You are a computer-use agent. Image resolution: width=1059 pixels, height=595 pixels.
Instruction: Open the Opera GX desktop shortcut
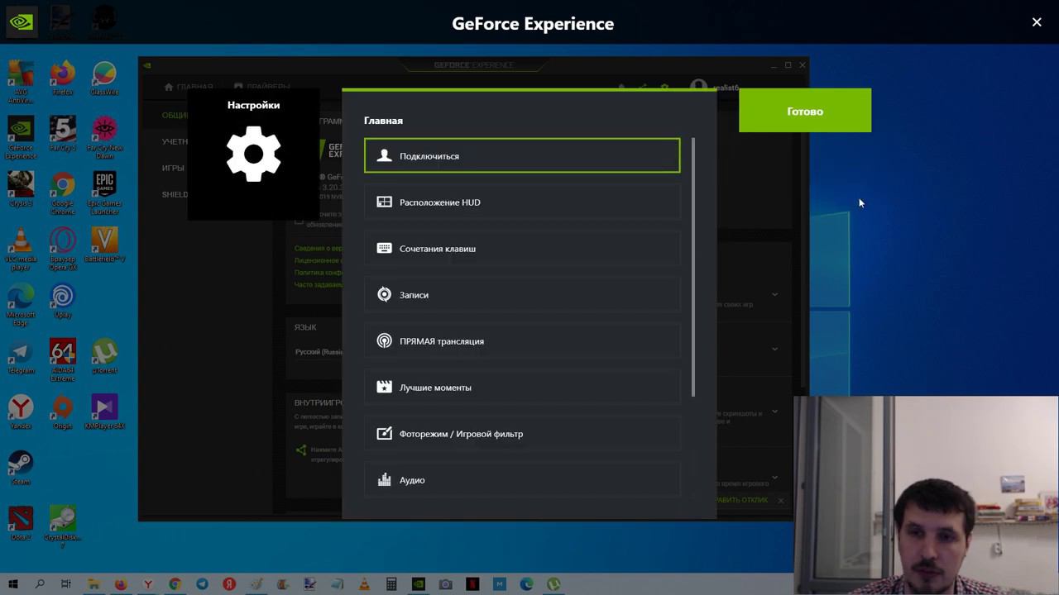(63, 249)
